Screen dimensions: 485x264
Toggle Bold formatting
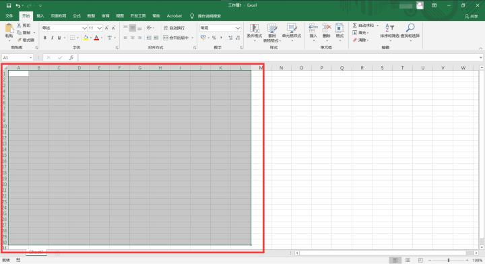coord(45,38)
